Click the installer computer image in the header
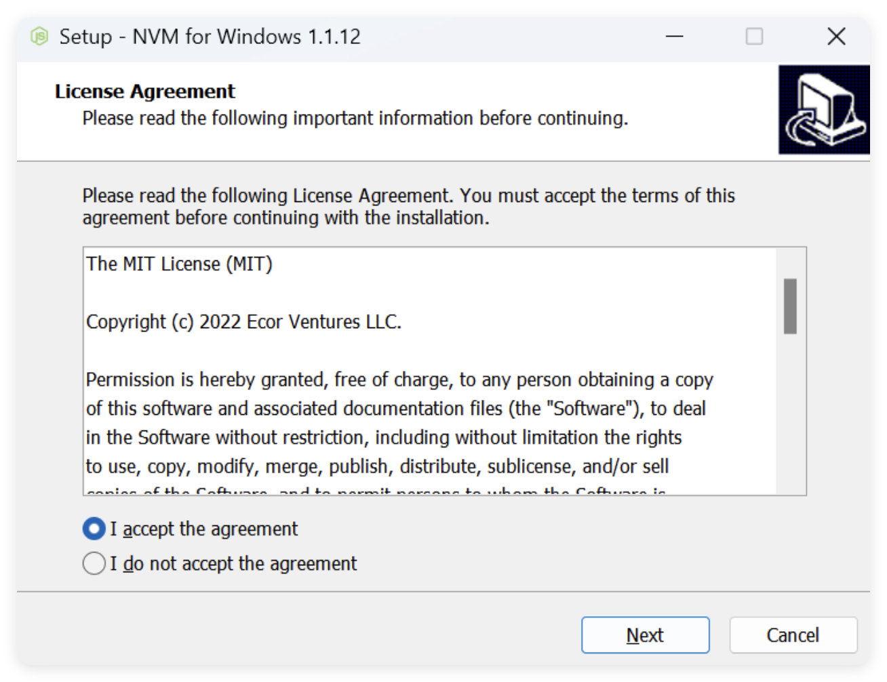The image size is (887, 682). [824, 110]
